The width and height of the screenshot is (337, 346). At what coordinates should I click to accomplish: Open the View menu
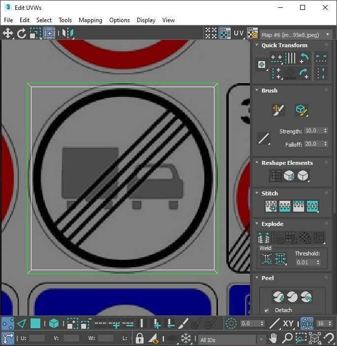[x=168, y=20]
